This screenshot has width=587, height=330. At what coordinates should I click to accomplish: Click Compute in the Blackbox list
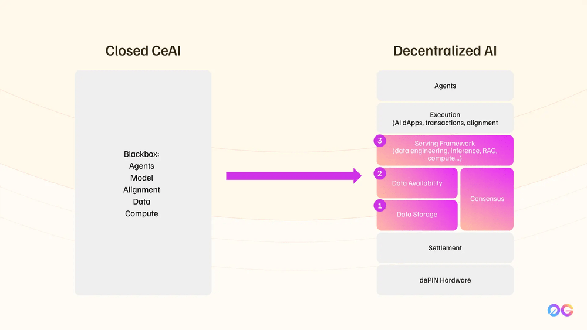141,214
